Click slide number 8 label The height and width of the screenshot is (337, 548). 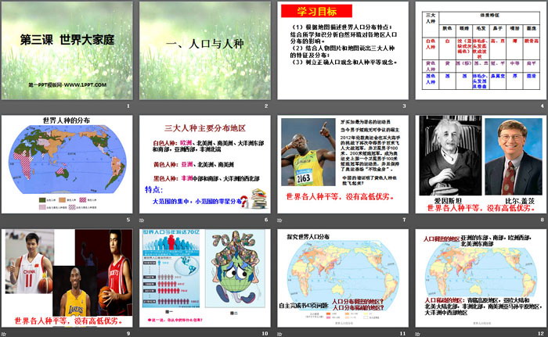coord(543,220)
